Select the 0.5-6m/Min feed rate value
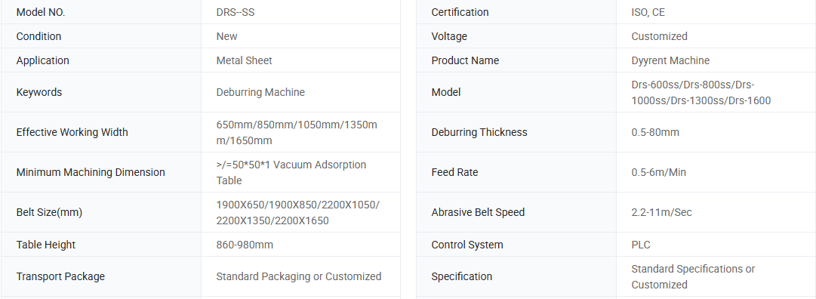816x299 pixels. (659, 172)
